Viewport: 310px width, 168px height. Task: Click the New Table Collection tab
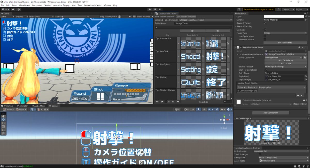165,17
